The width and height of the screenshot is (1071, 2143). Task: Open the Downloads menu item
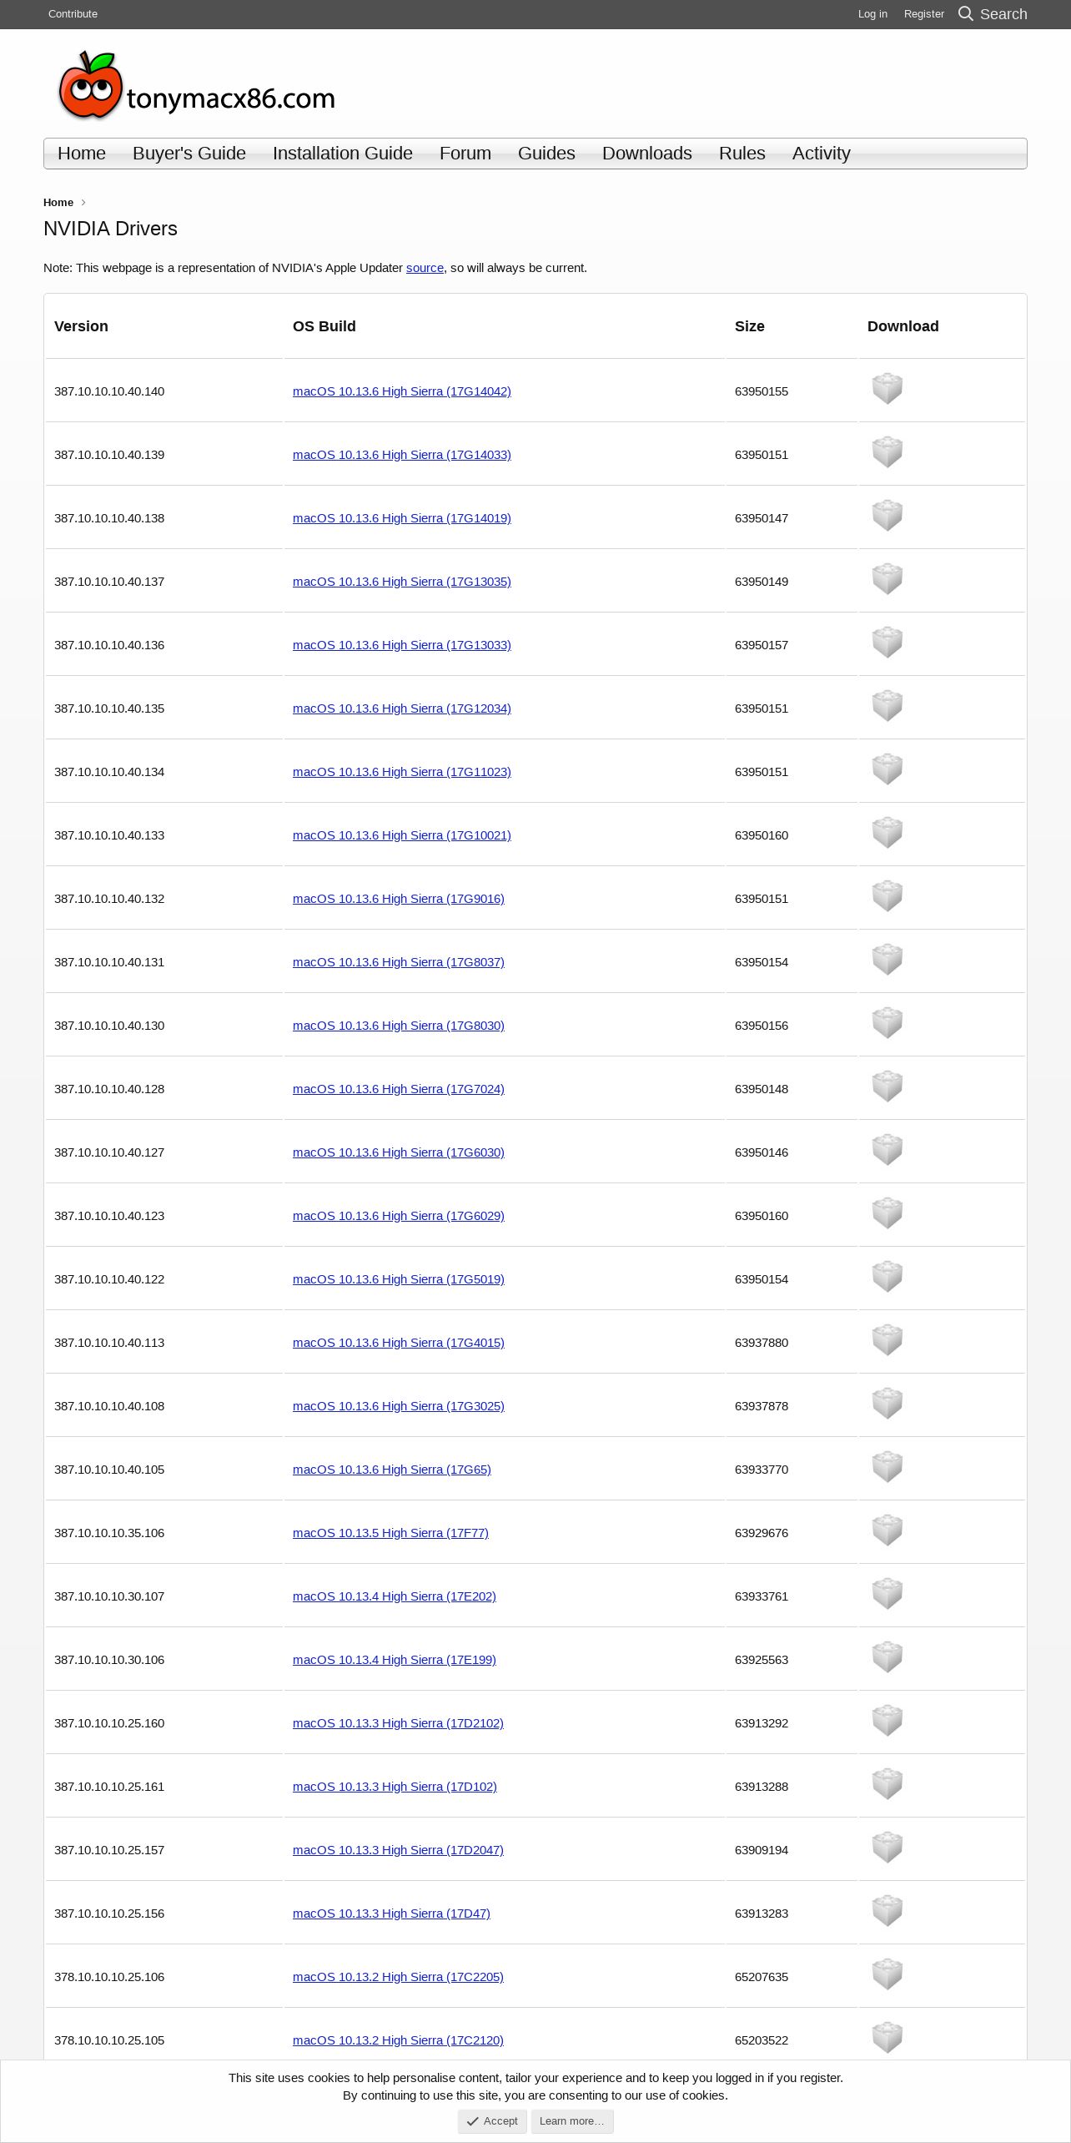(x=647, y=154)
